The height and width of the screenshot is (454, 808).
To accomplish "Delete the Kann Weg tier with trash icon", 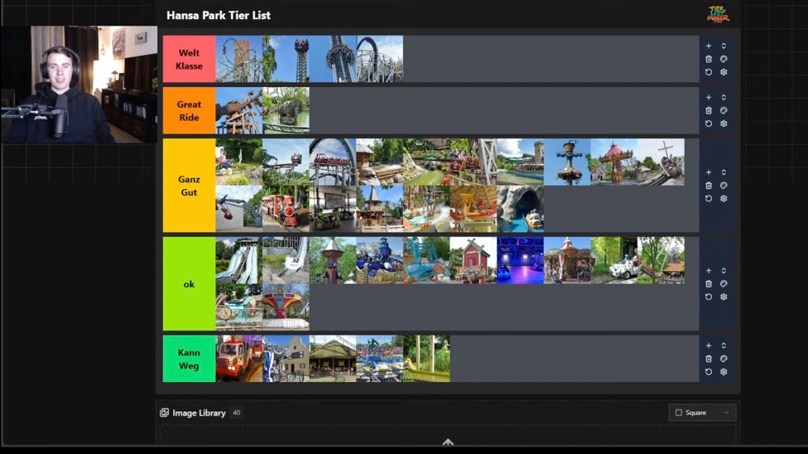I will point(708,359).
